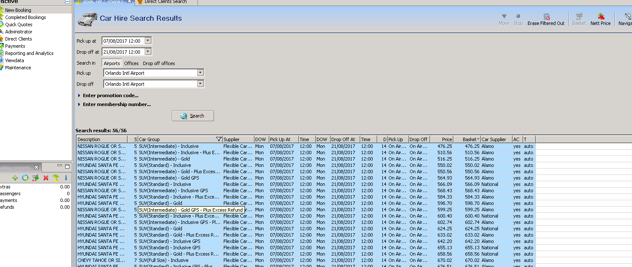Switch to the Direct Clients Search tab
This screenshot has height=267, width=632.
click(x=166, y=2)
